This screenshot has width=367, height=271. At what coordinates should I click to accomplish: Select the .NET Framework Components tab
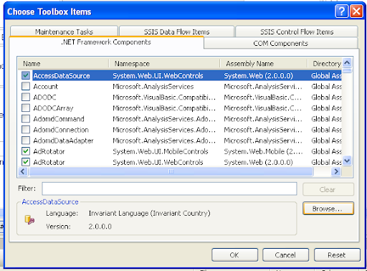tap(106, 42)
